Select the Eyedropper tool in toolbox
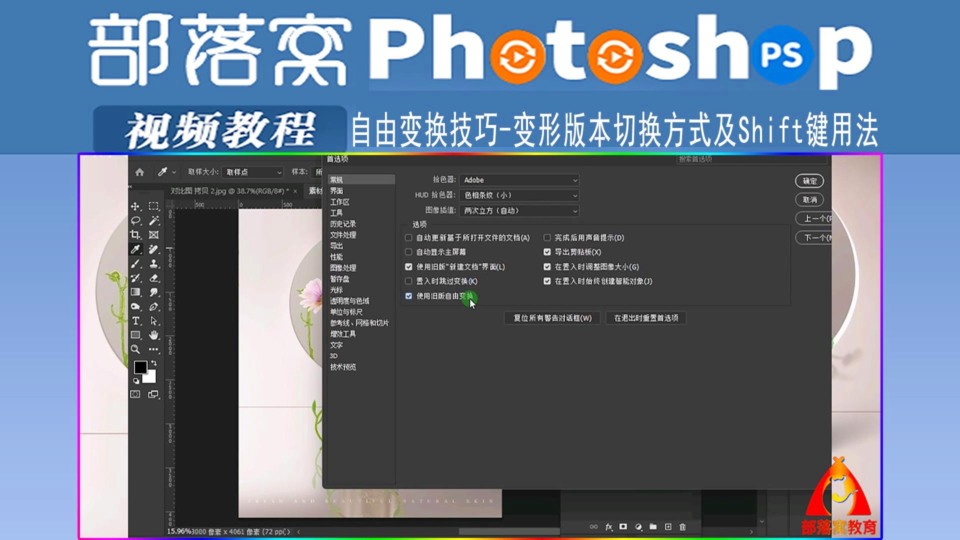The image size is (960, 540). [135, 249]
